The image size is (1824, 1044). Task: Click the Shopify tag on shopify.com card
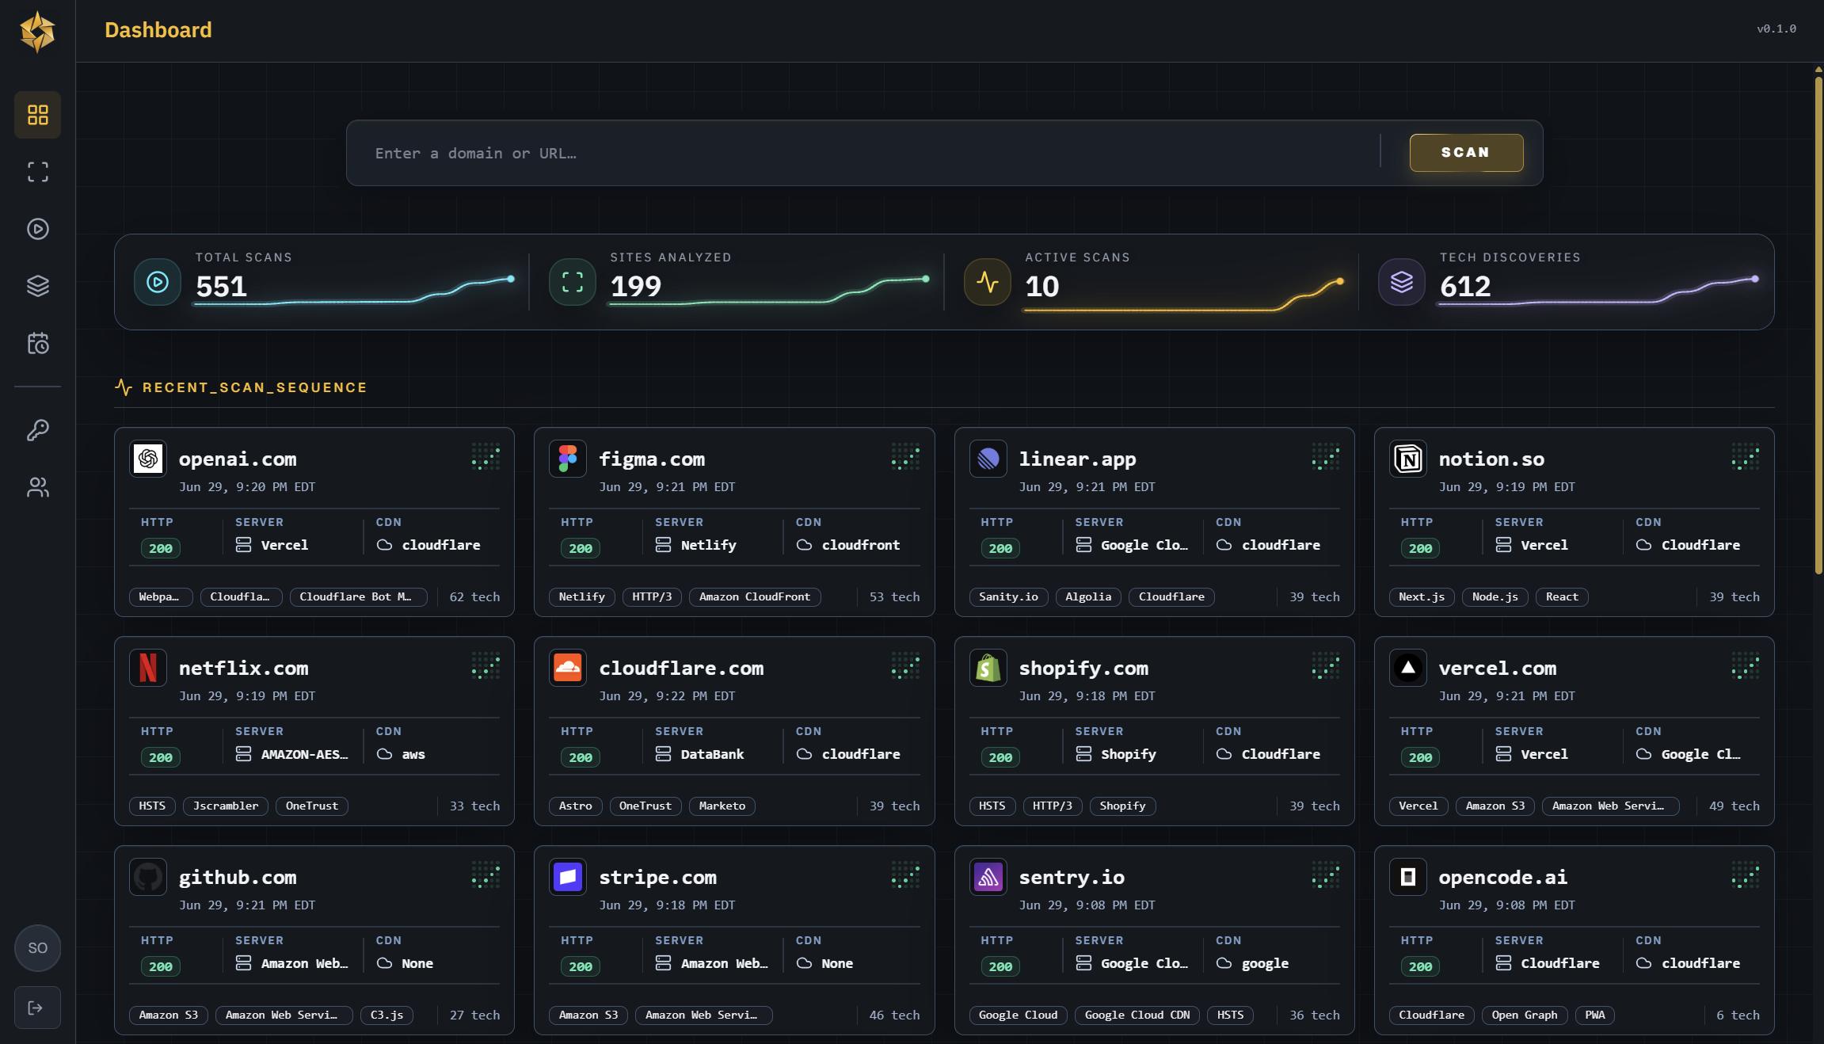point(1122,806)
